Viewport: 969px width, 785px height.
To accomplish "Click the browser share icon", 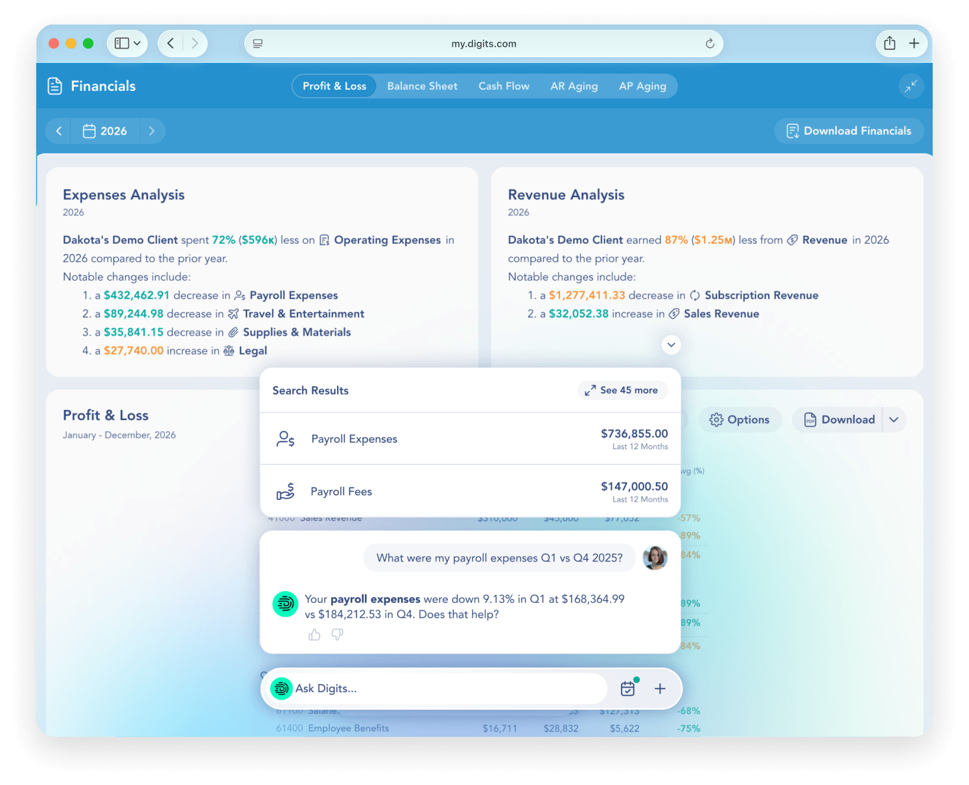I will click(x=890, y=43).
